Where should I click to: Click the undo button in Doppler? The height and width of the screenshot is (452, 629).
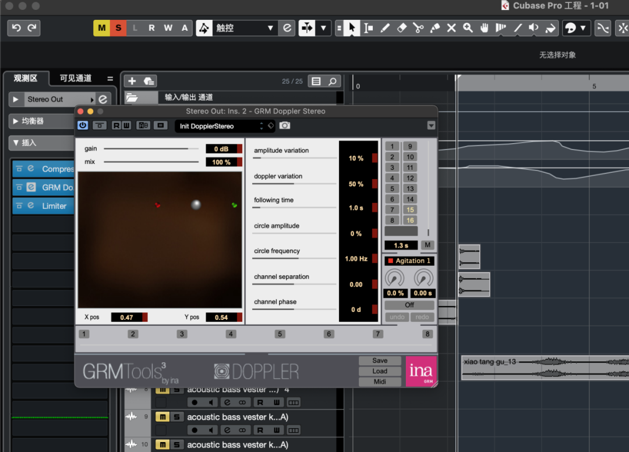(397, 317)
